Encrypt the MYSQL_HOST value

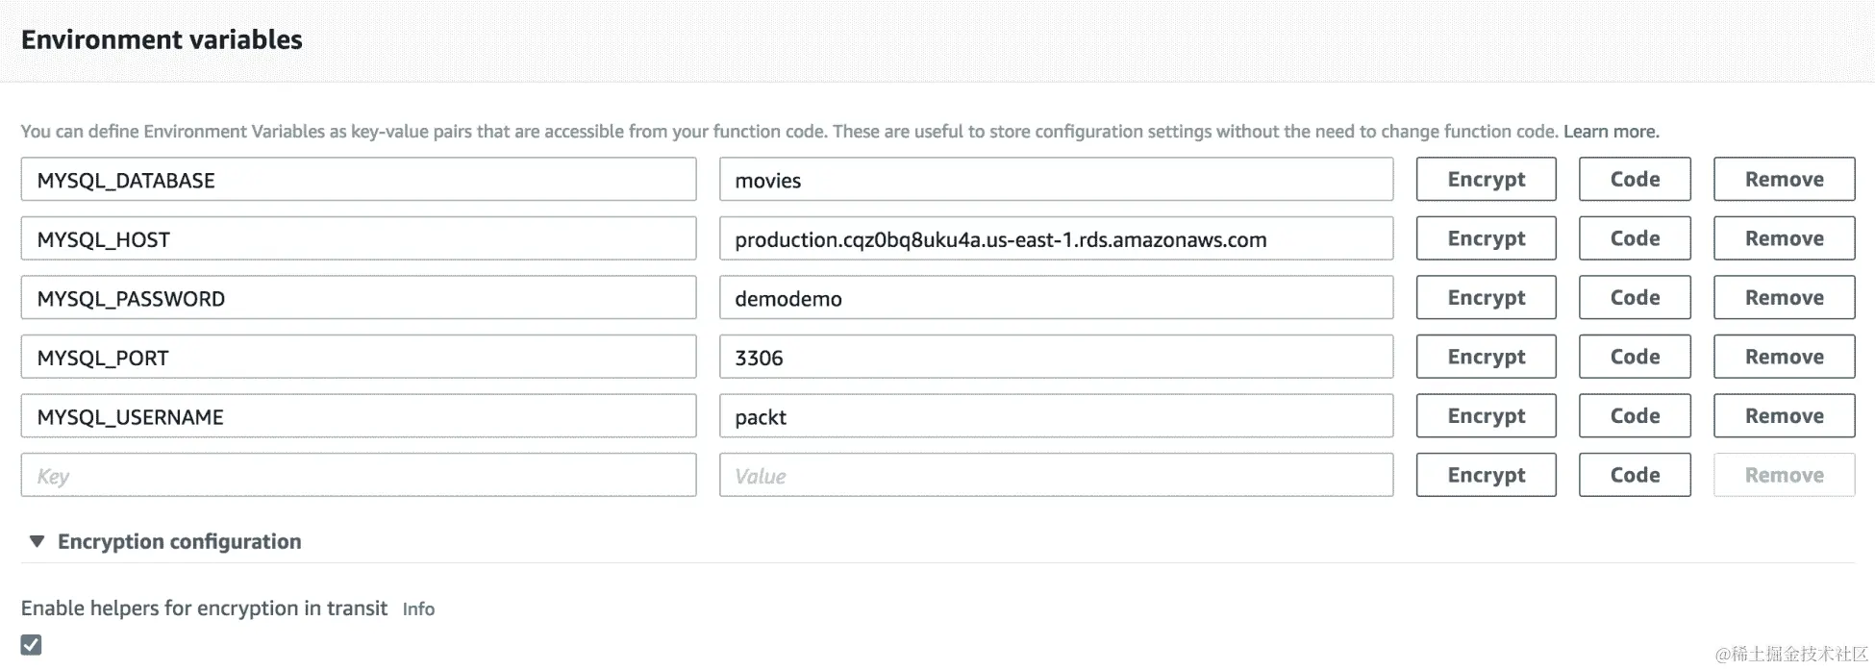[x=1486, y=238]
